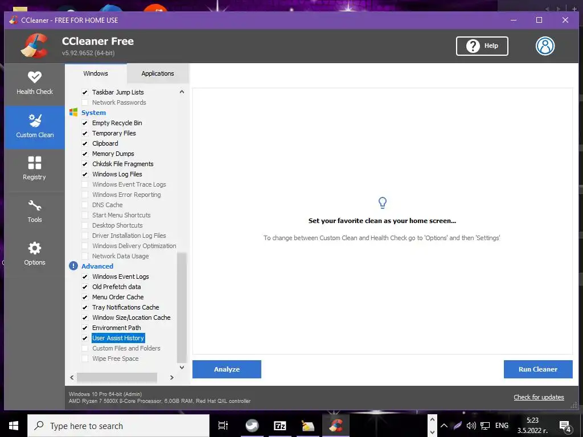Show hidden system tray icons
583x437 pixels.
tap(444, 426)
